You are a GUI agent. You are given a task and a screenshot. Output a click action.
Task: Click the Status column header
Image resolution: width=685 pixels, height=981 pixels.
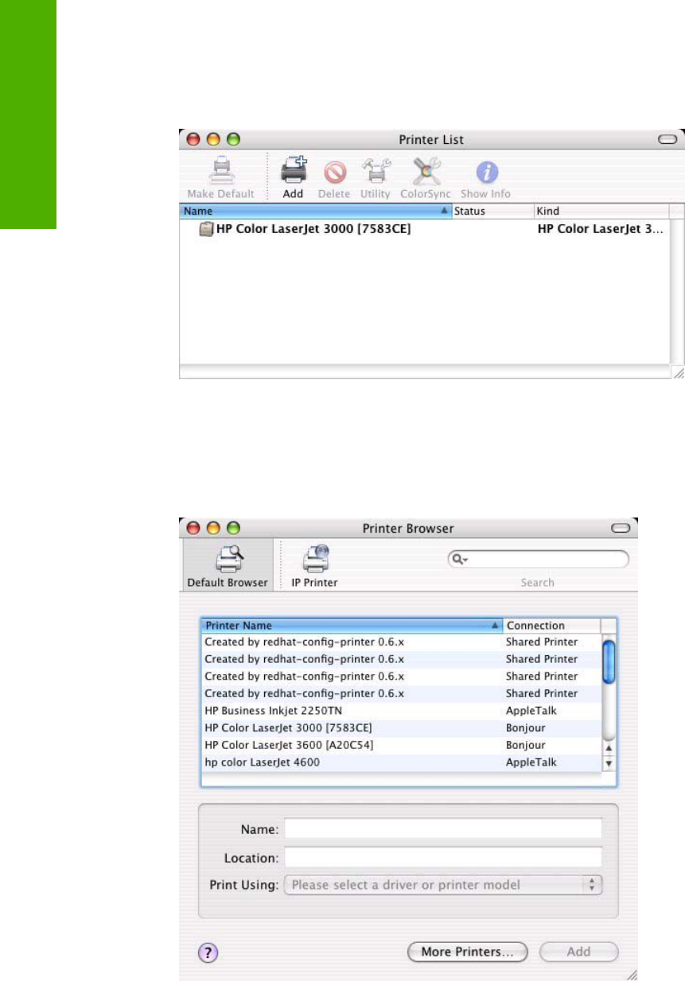(x=492, y=211)
